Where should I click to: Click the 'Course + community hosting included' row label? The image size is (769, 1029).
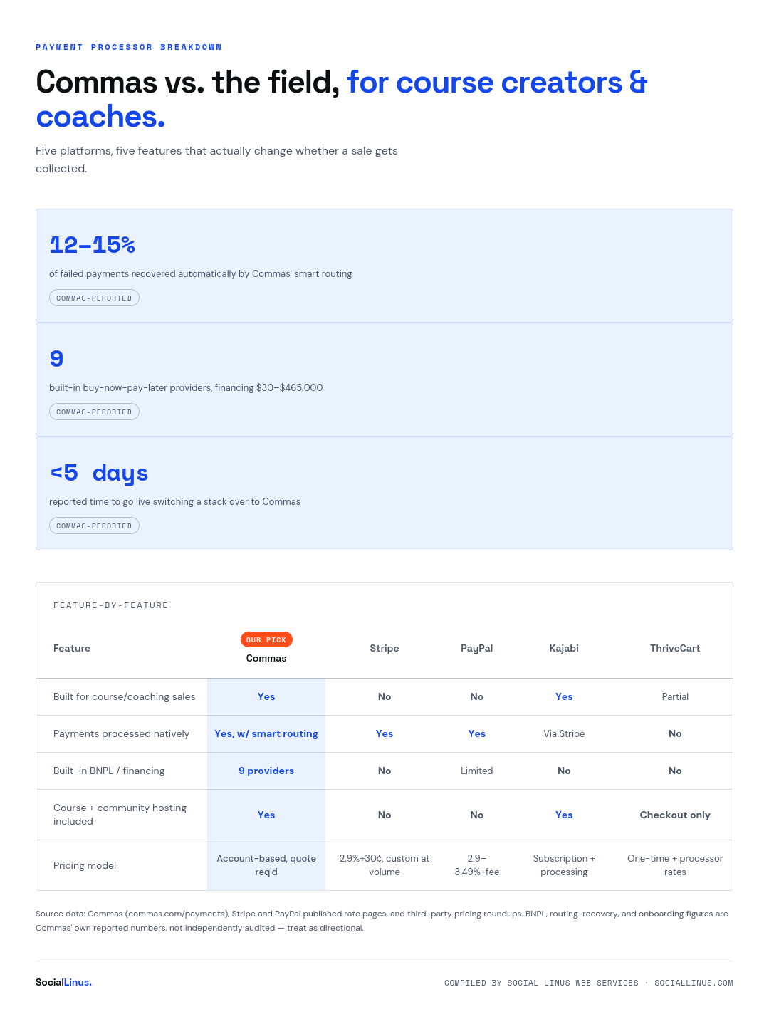pos(120,815)
